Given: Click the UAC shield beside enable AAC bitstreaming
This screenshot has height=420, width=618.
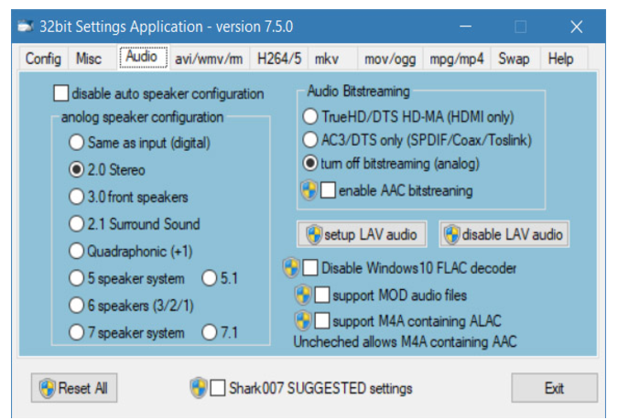Looking at the screenshot, I should coord(309,190).
